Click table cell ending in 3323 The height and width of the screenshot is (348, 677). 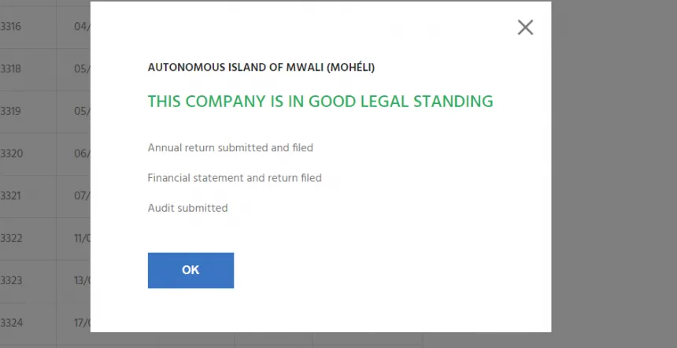[x=11, y=280]
